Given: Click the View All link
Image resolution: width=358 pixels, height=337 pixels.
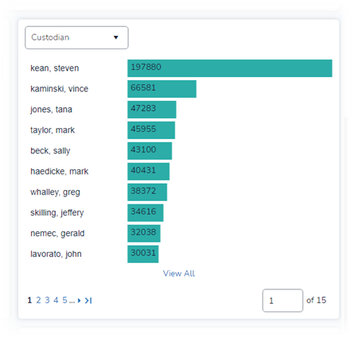Looking at the screenshot, I should (179, 273).
